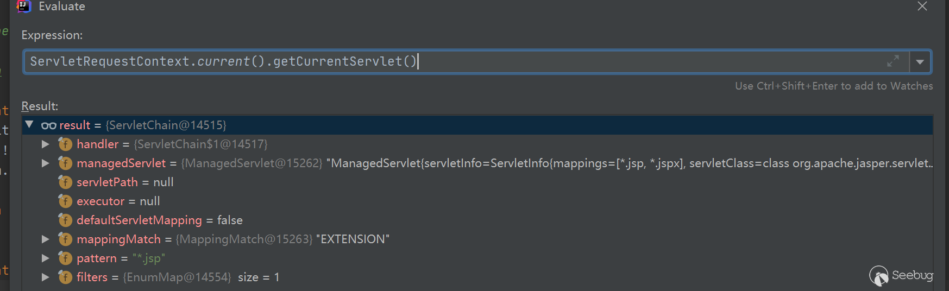This screenshot has width=949, height=291.
Task: Expand the managedServlet field node
Action: [x=46, y=163]
